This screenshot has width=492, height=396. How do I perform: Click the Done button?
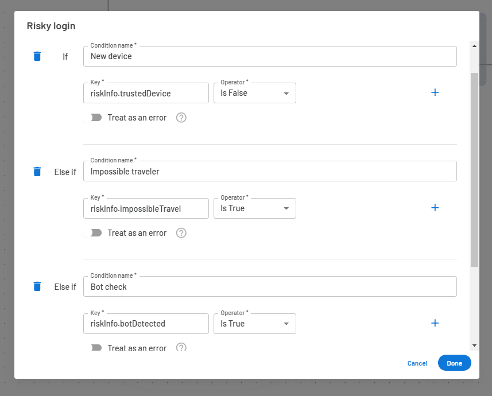tap(454, 363)
